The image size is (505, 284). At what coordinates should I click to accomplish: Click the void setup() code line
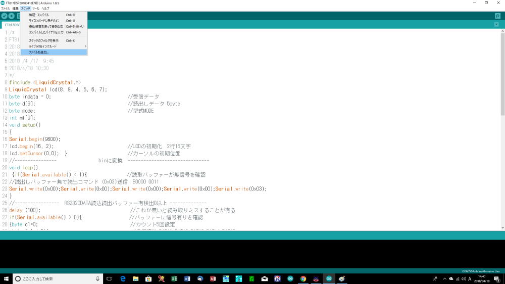tap(25, 125)
